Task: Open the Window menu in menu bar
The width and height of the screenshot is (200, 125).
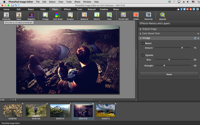Action: (87, 2)
